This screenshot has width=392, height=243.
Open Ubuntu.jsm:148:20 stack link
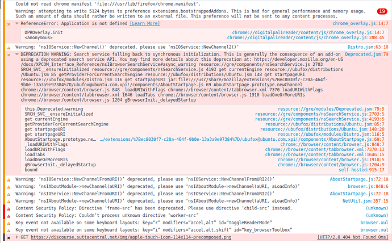[322, 129]
